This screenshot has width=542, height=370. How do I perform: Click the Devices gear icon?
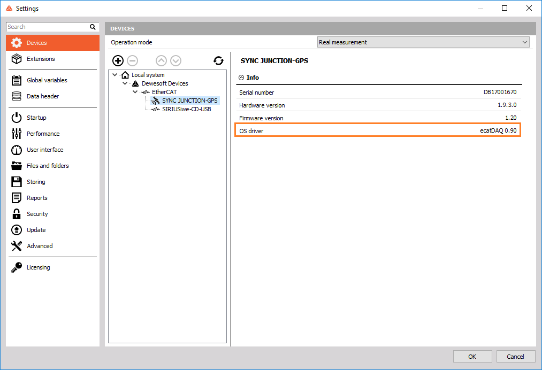16,43
